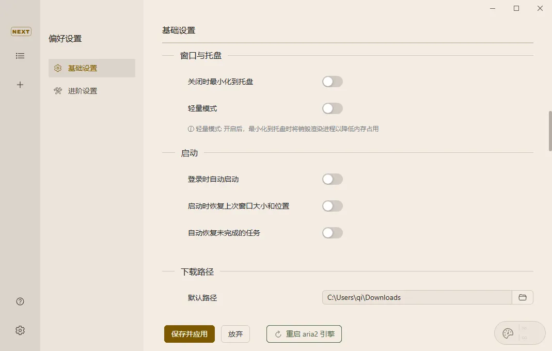
Task: Maximize the application window
Action: click(516, 8)
